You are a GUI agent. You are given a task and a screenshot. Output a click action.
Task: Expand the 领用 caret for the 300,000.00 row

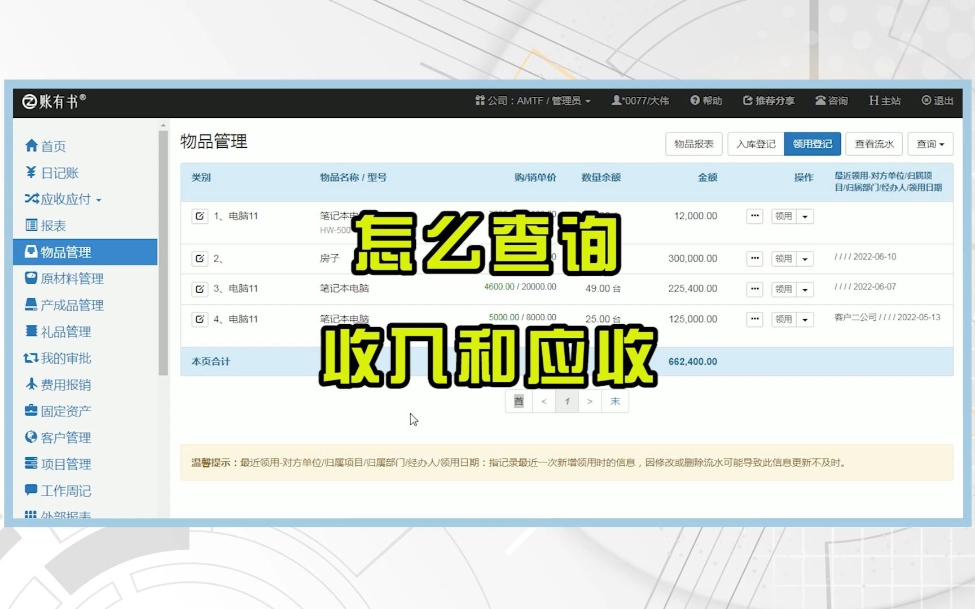(805, 259)
